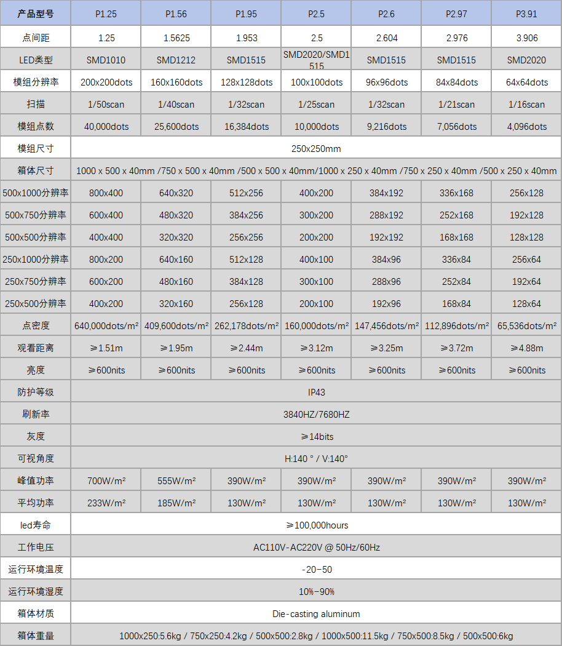Click the Die-casting aluminum material cell
Viewport: 562px width, 646px height.
[x=316, y=613]
